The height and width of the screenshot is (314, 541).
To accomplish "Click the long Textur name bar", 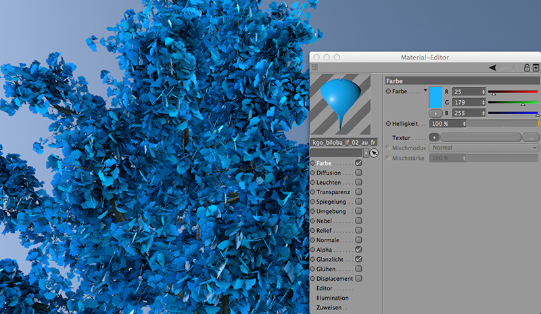I will [x=480, y=137].
